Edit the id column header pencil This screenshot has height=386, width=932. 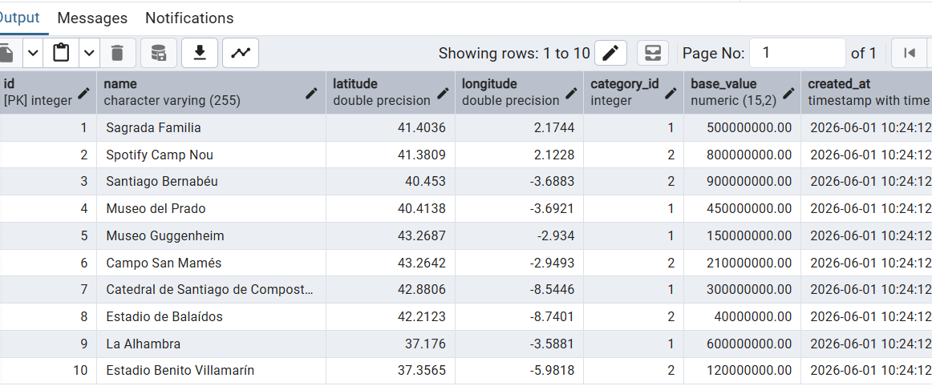pyautogui.click(x=83, y=93)
